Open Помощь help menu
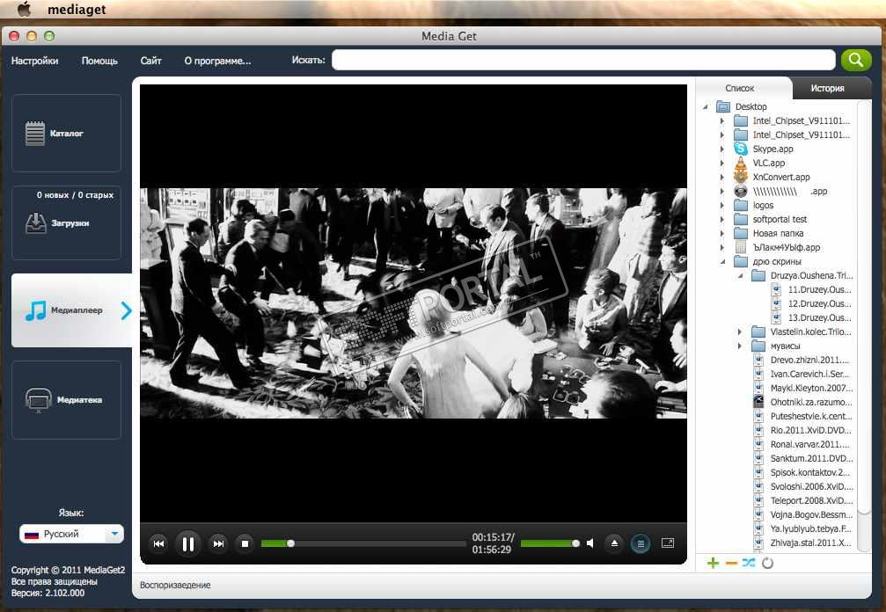This screenshot has height=612, width=886. (99, 61)
